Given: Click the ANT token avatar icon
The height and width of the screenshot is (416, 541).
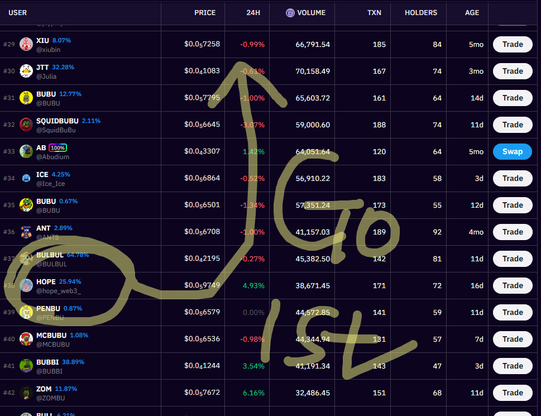Looking at the screenshot, I should pyautogui.click(x=26, y=232).
